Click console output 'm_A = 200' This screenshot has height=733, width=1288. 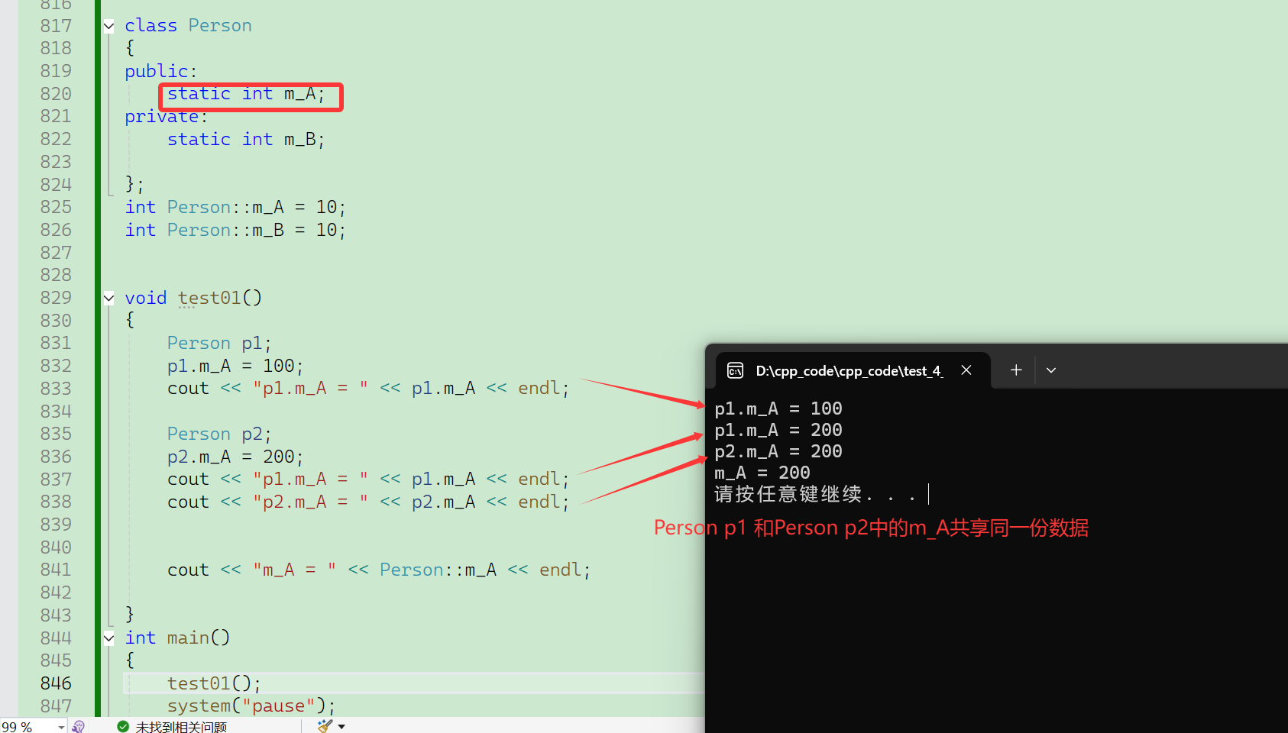(x=762, y=473)
